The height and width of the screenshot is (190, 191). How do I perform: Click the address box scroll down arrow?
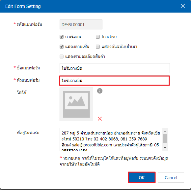click(x=165, y=148)
